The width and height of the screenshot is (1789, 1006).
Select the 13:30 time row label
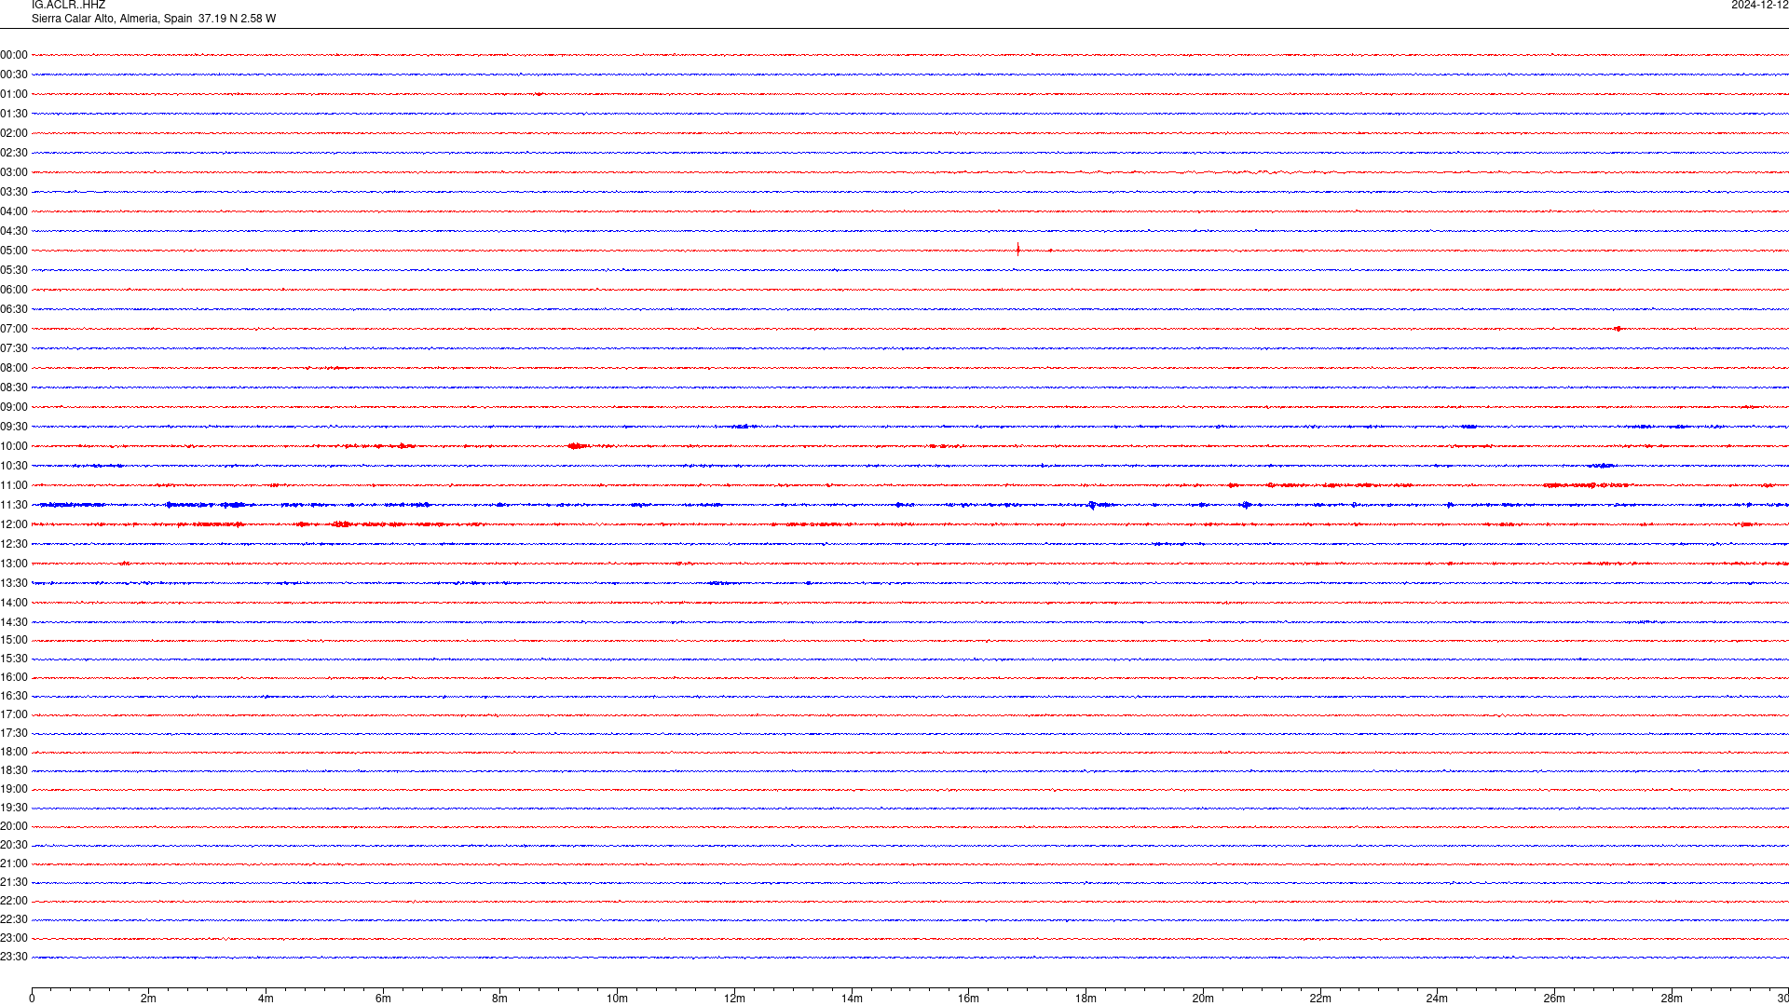pos(14,583)
